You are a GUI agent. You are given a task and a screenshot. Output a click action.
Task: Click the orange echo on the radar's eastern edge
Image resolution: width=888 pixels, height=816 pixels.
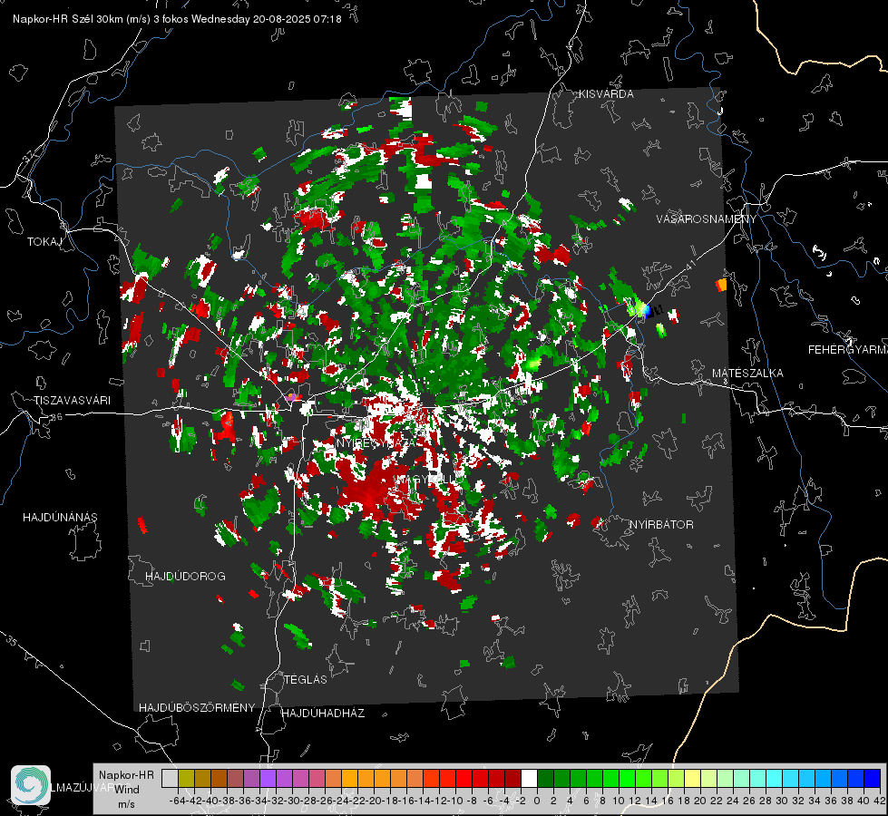point(721,285)
